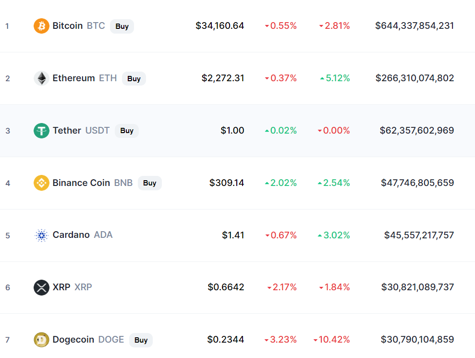Click the Binance Coin yellow logo icon
This screenshot has width=475, height=358.
point(41,183)
